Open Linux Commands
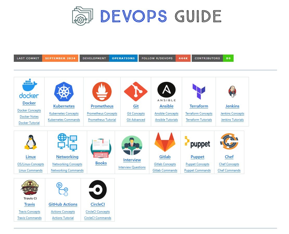 coord(31,170)
